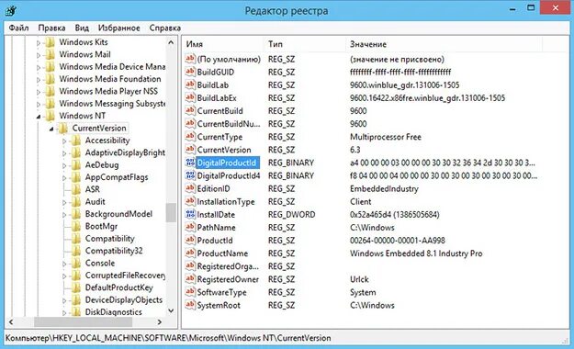Image resolution: width=574 pixels, height=349 pixels.
Task: Click the string icon beside BuildLab
Action: point(190,84)
